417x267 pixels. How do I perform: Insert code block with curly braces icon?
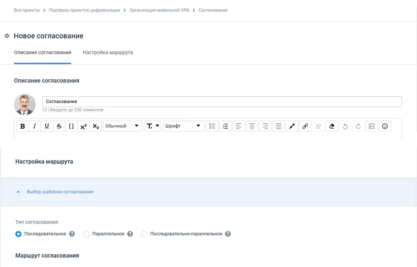[x=71, y=126]
